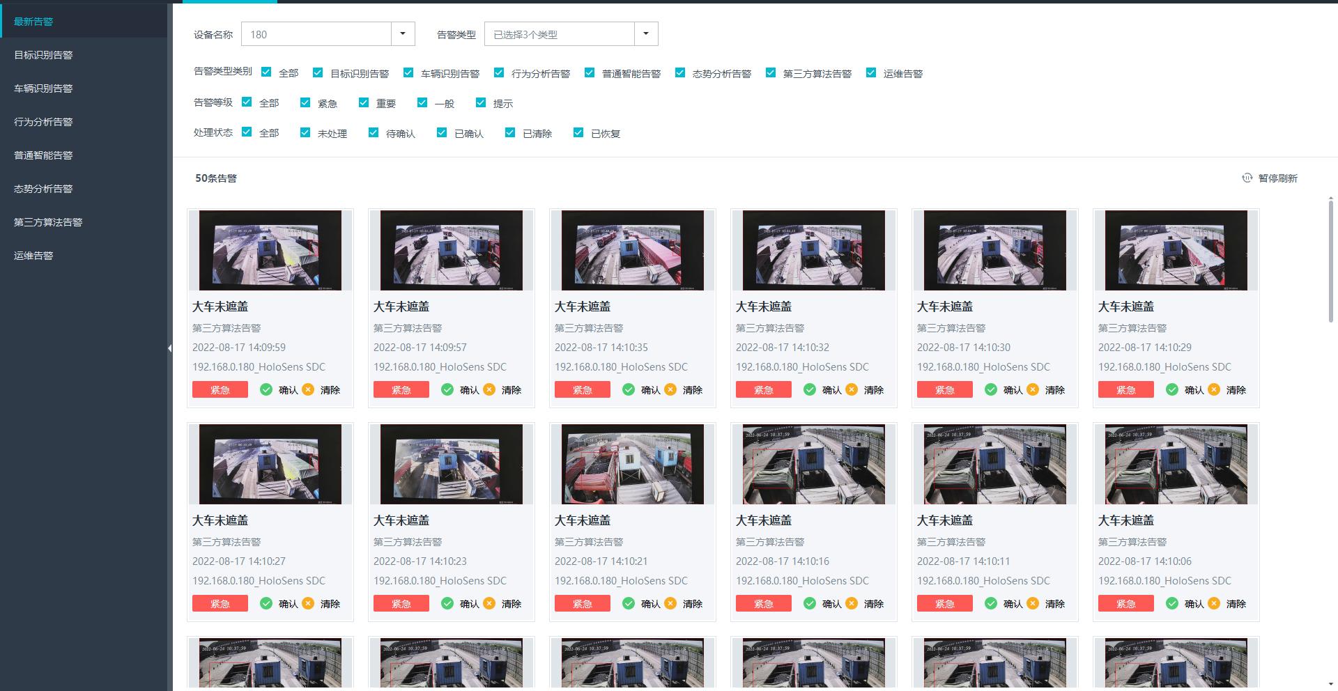Open 最新告警 sidebar menu item

coord(84,22)
